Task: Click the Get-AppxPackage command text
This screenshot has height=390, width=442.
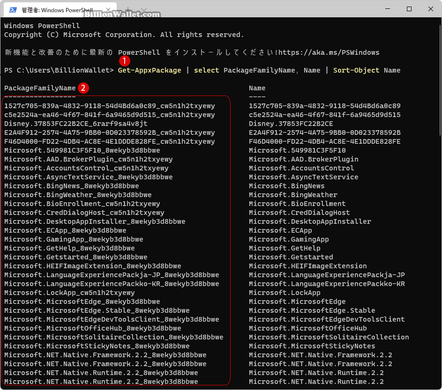Action: pos(150,70)
